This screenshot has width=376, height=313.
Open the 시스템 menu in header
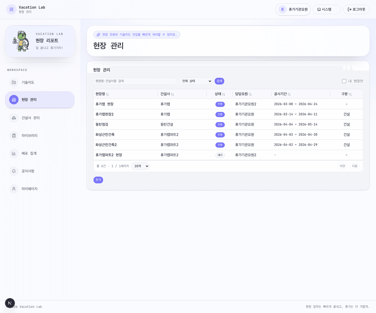tap(327, 9)
